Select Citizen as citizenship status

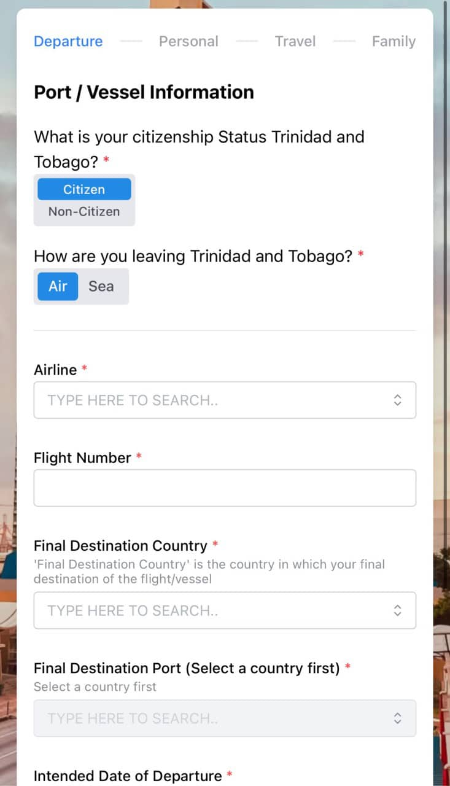(x=84, y=189)
